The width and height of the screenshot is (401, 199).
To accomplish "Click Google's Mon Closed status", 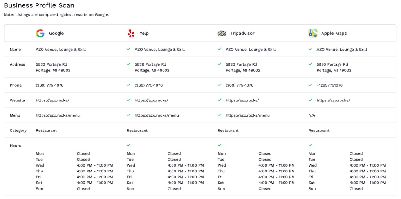I will pyautogui.click(x=83, y=154).
